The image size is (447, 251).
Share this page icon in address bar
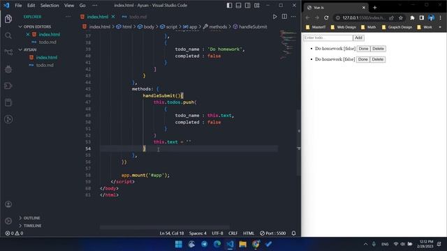391,18
